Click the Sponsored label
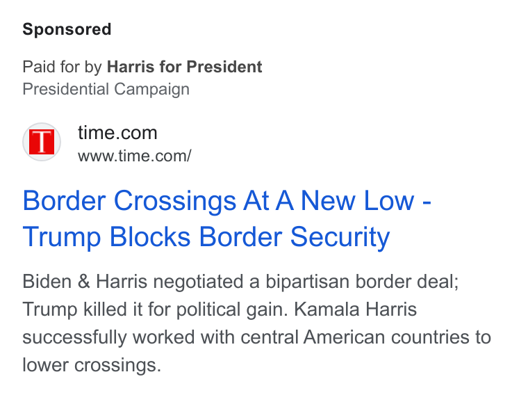528x395 pixels. pos(67,29)
